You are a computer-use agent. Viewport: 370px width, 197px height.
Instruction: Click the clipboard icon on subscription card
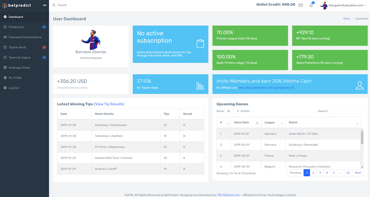200,44
